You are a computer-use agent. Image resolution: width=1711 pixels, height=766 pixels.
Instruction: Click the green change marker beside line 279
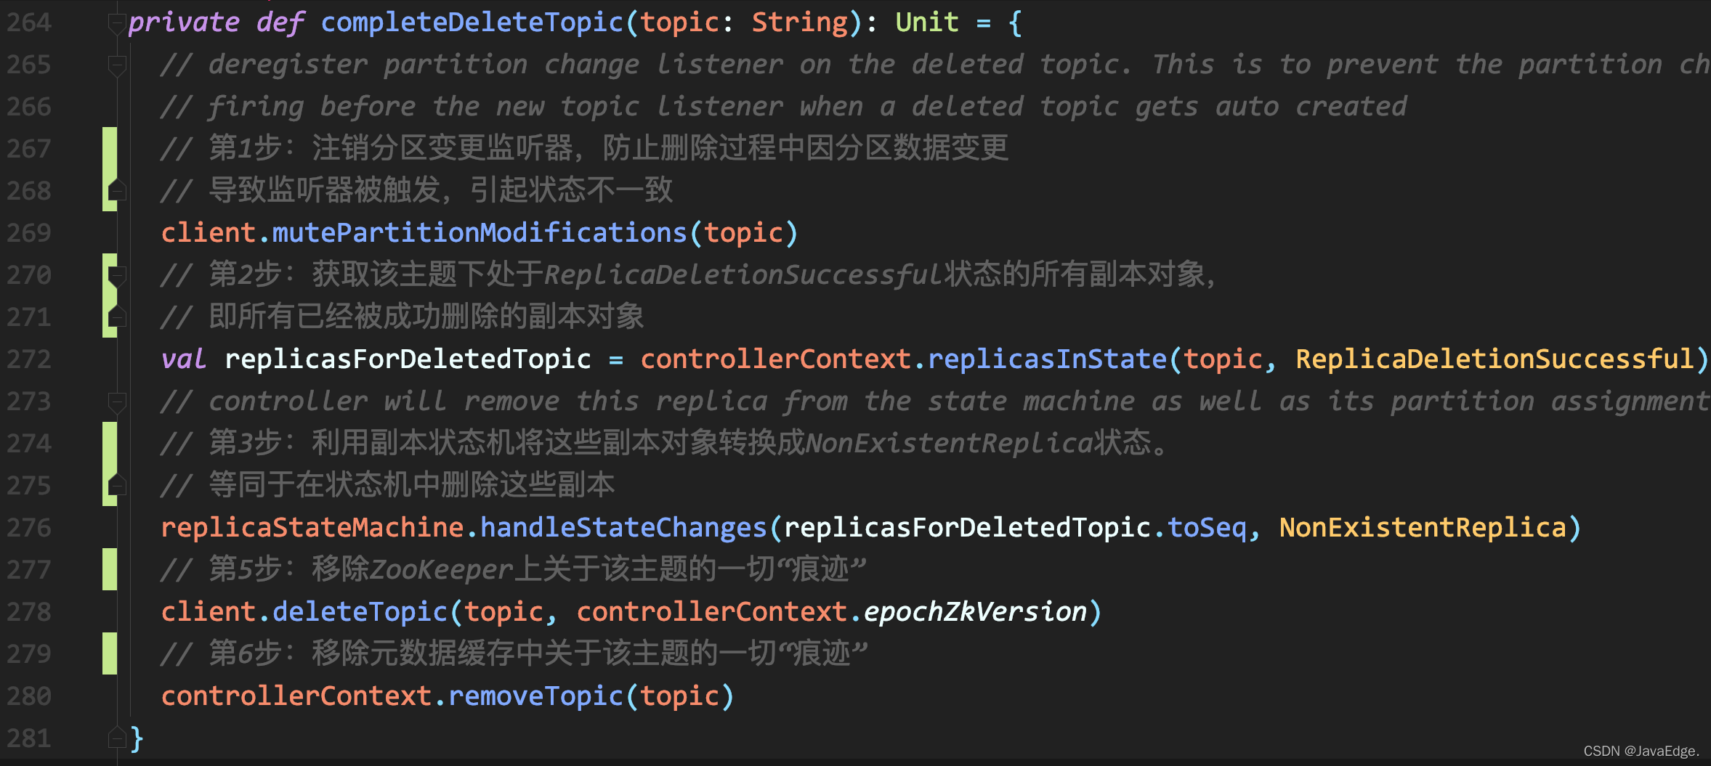(110, 653)
